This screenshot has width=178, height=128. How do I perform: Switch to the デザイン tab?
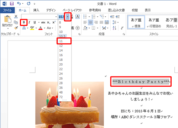tap(51, 10)
